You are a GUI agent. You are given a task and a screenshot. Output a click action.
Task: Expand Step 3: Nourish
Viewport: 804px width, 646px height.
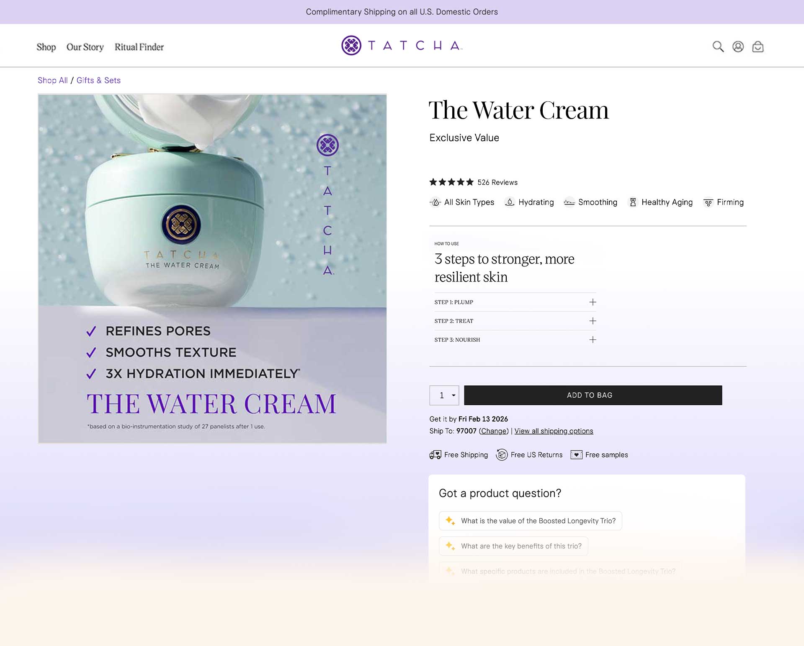point(515,340)
